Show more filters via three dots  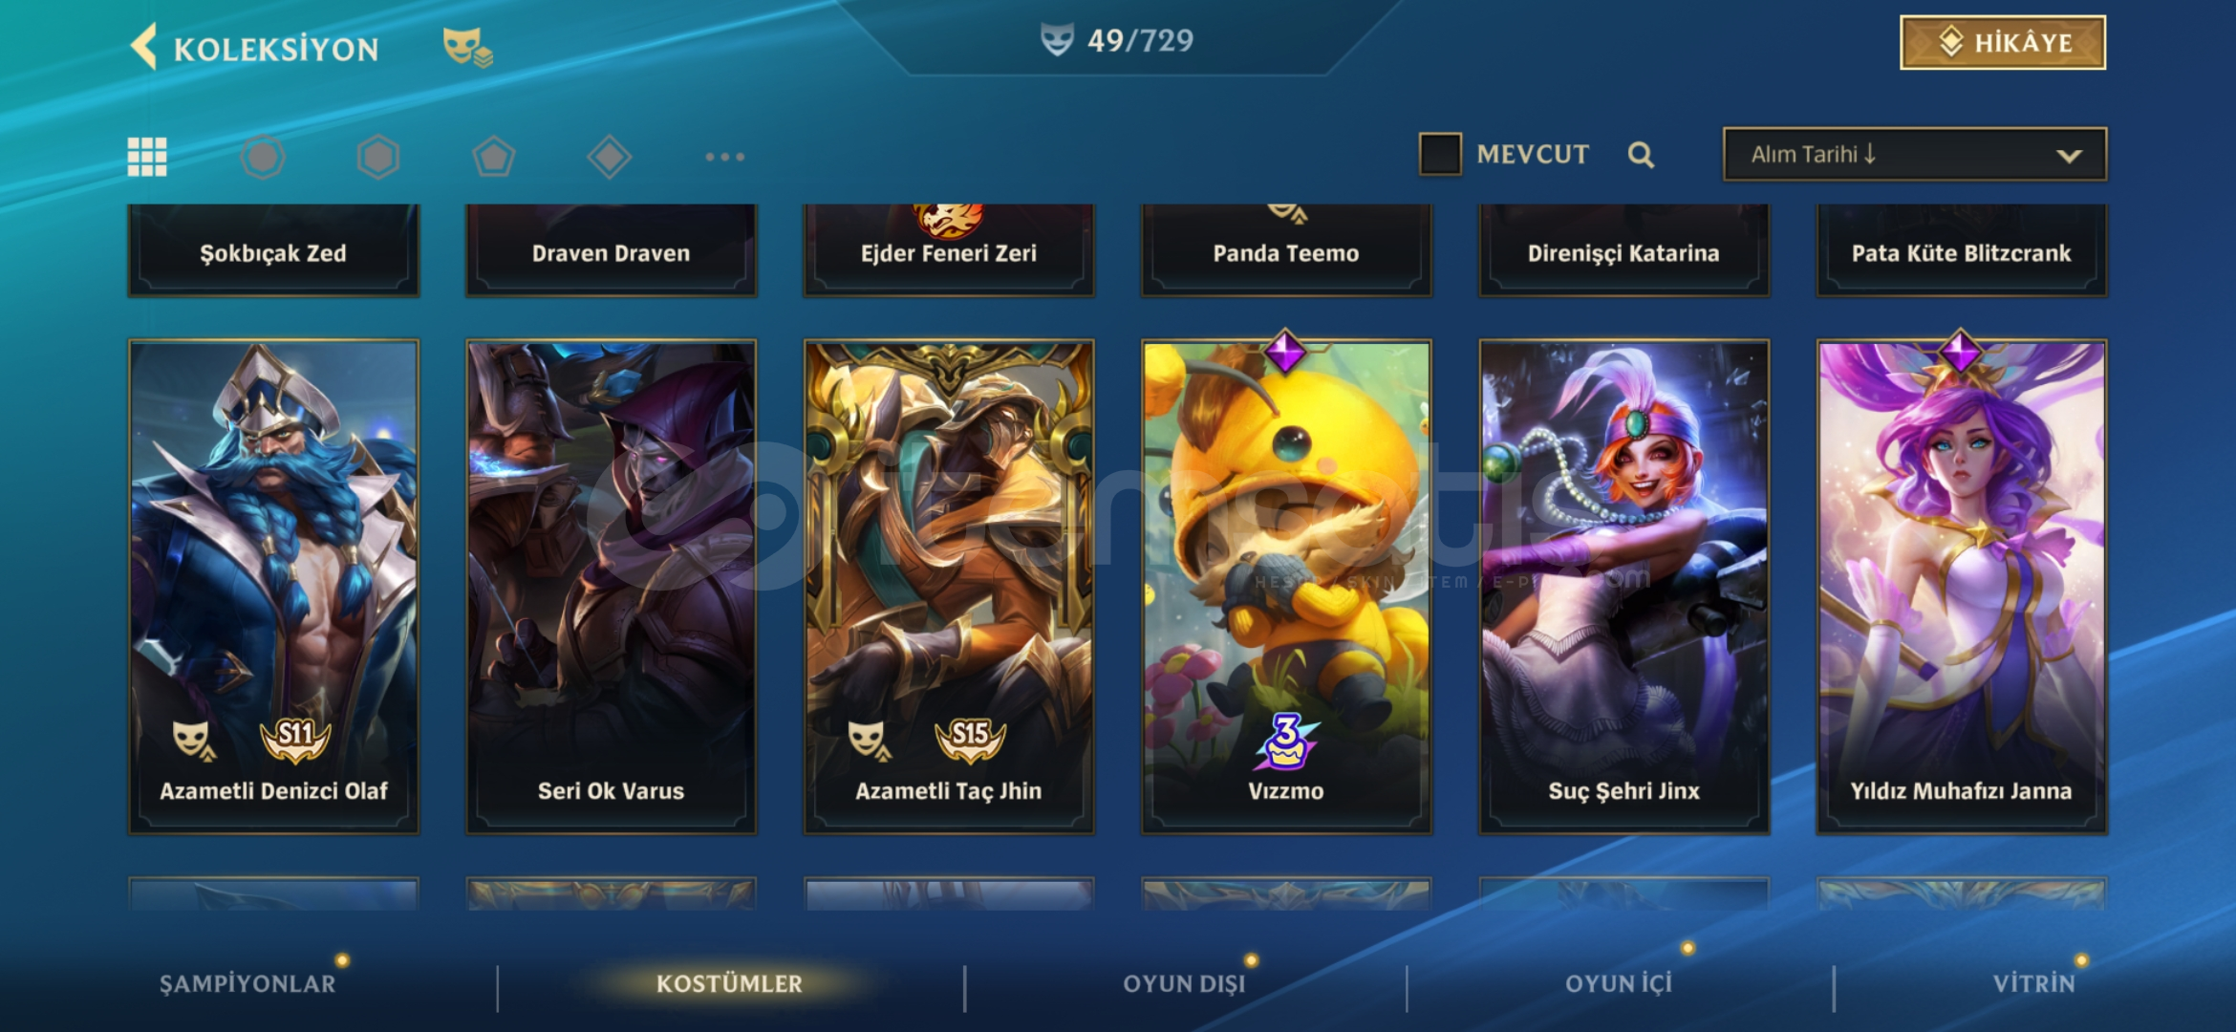tap(725, 157)
